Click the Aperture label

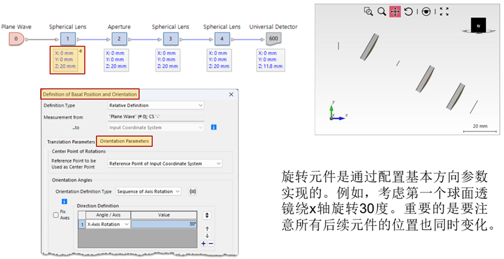click(x=119, y=27)
